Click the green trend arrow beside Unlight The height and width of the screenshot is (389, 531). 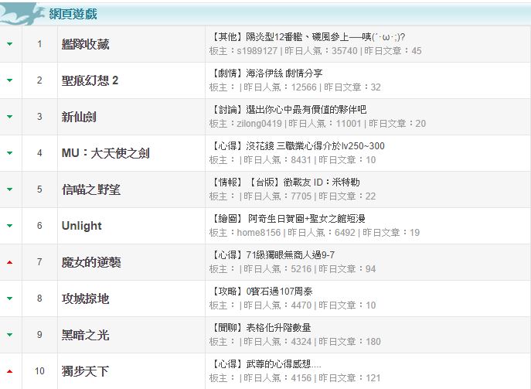(x=9, y=226)
